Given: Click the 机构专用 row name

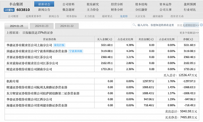Looking at the screenshot, I should coord(12,81).
